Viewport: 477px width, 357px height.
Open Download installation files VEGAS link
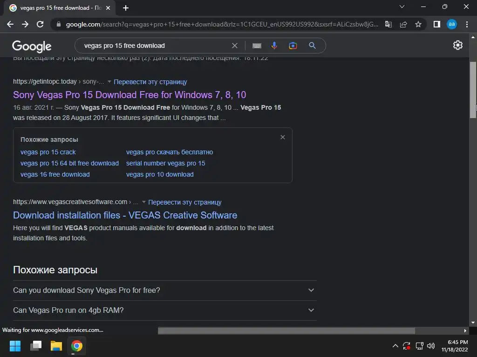point(125,215)
